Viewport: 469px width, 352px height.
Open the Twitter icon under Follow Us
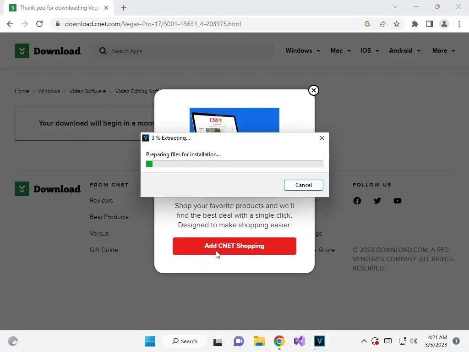click(377, 201)
